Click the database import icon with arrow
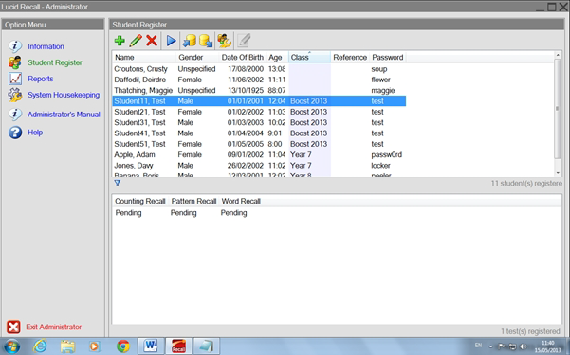The height and width of the screenshot is (355, 570). click(189, 41)
